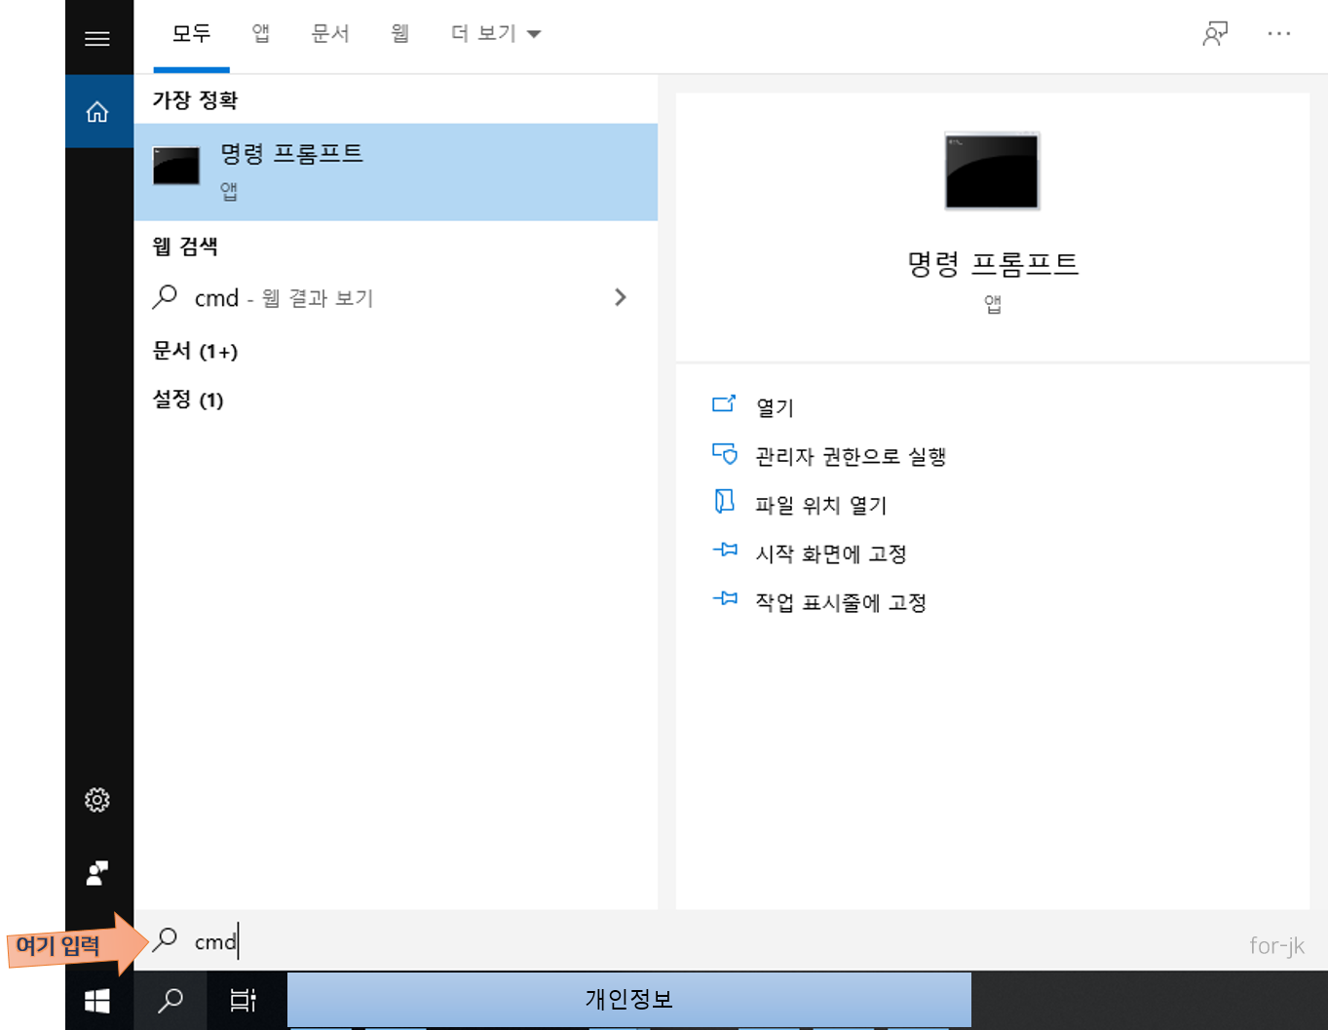The image size is (1328, 1030).
Task: Expand the cmd web result chevron arrow
Action: pyautogui.click(x=621, y=297)
